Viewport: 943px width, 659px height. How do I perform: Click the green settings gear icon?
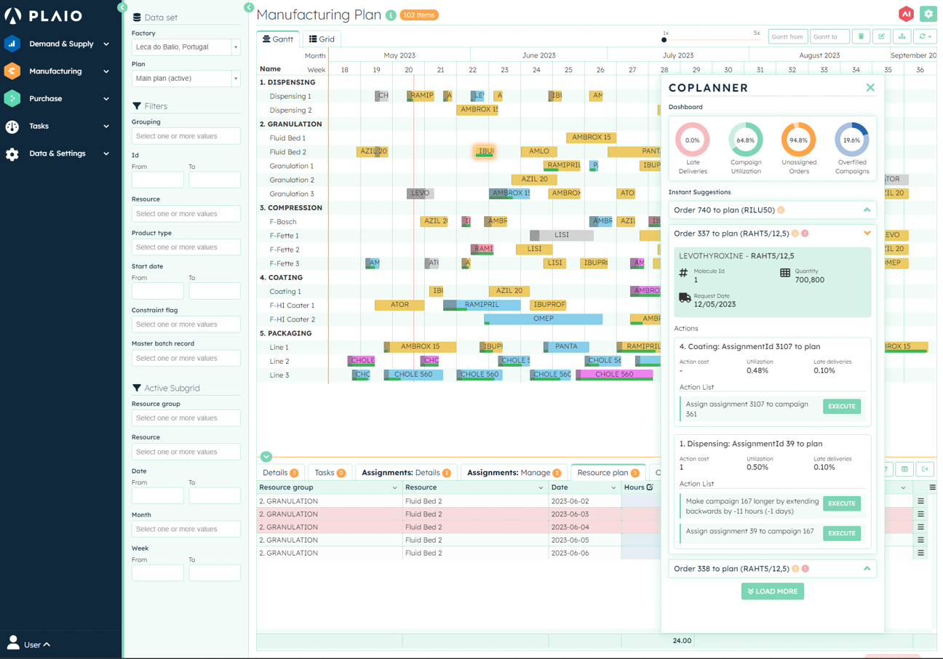(x=928, y=14)
